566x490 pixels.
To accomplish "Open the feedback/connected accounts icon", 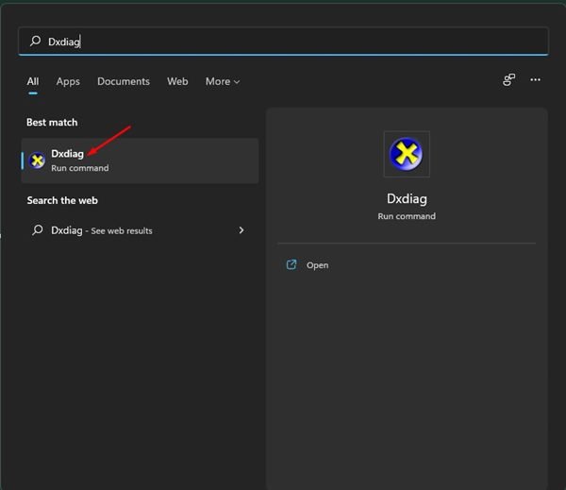I will (x=509, y=79).
